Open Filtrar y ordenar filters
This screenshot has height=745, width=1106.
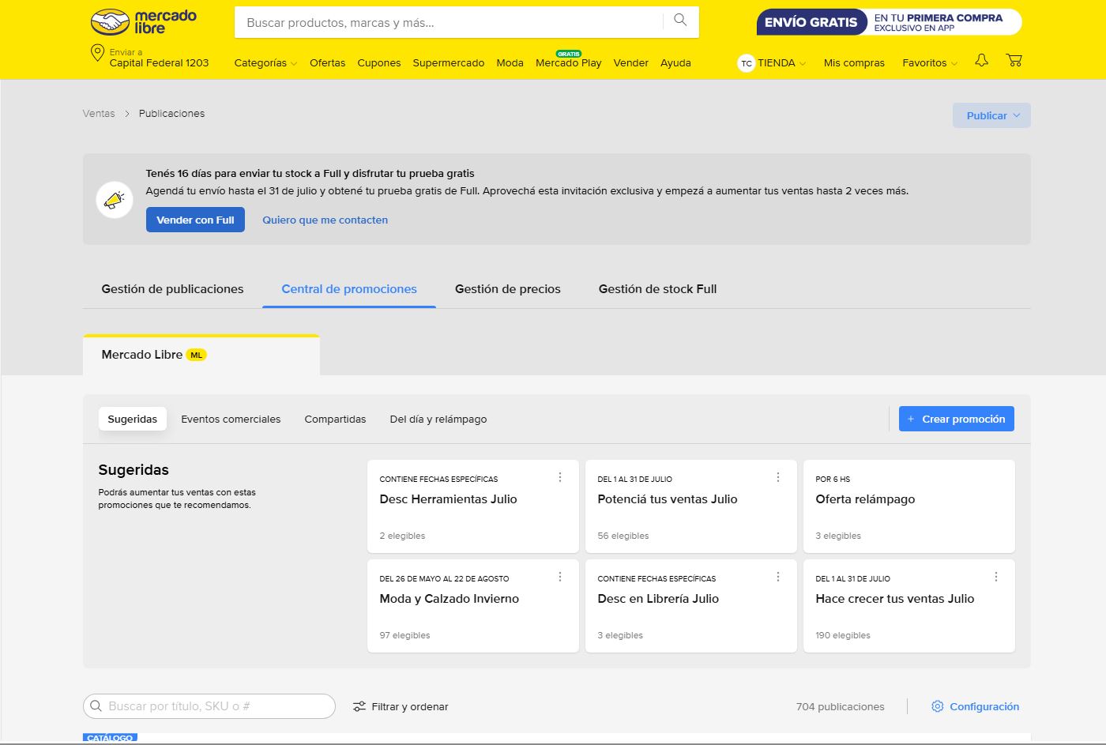coord(401,706)
